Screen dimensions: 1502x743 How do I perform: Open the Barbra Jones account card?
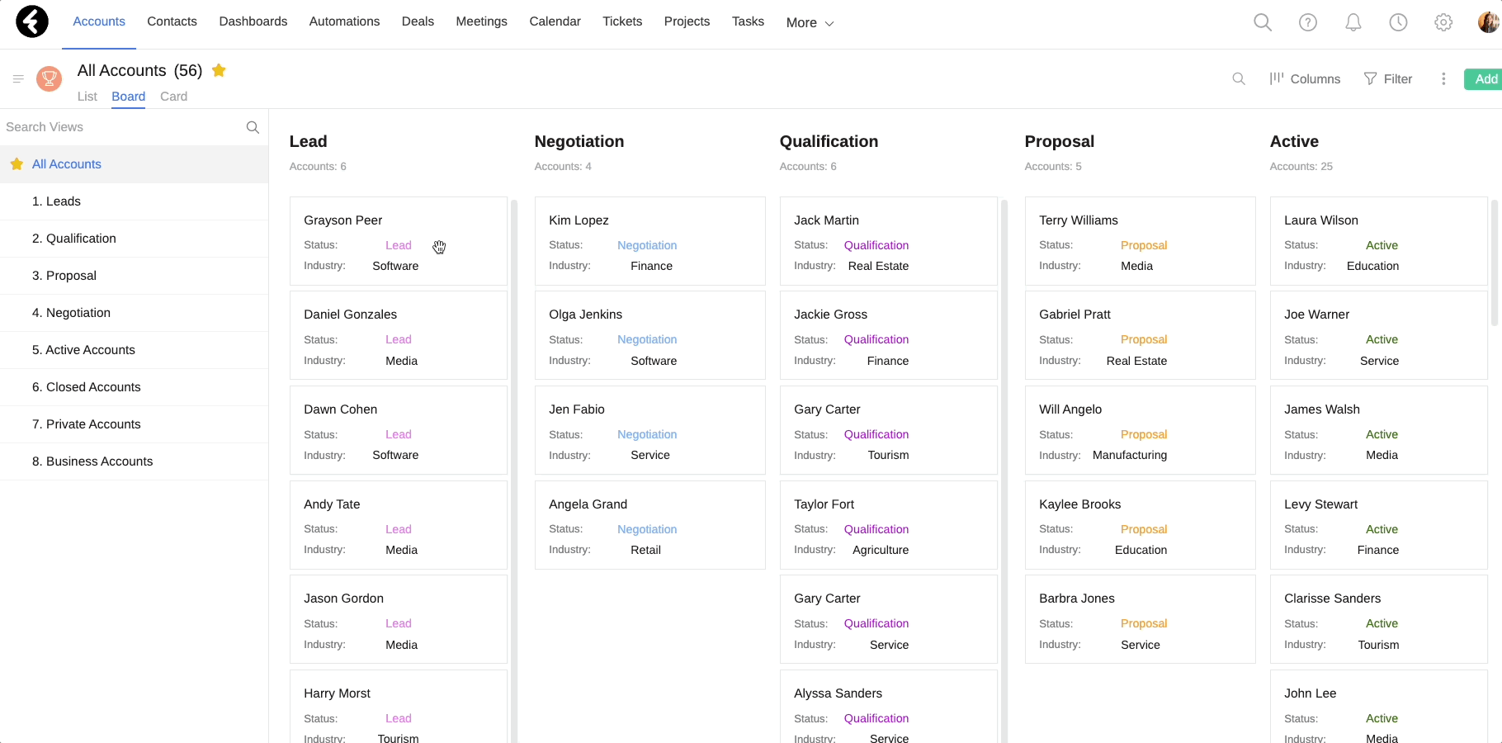coord(1141,619)
